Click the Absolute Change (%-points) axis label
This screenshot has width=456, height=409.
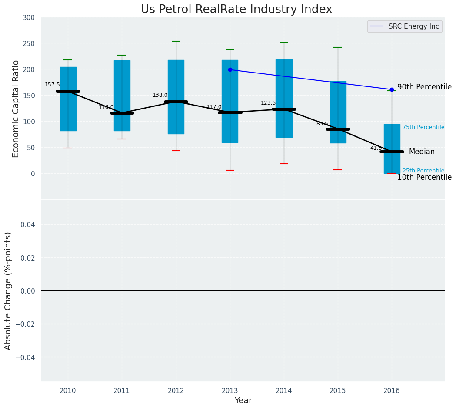pyautogui.click(x=8, y=290)
